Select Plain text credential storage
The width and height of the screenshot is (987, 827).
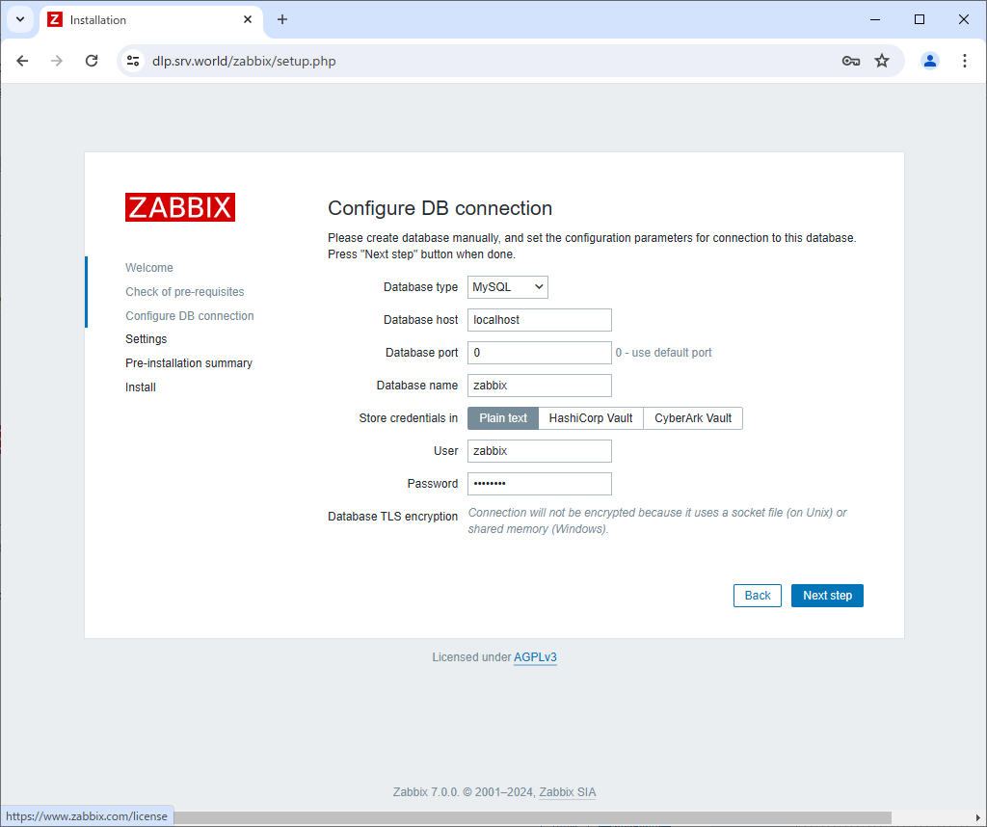pyautogui.click(x=503, y=418)
